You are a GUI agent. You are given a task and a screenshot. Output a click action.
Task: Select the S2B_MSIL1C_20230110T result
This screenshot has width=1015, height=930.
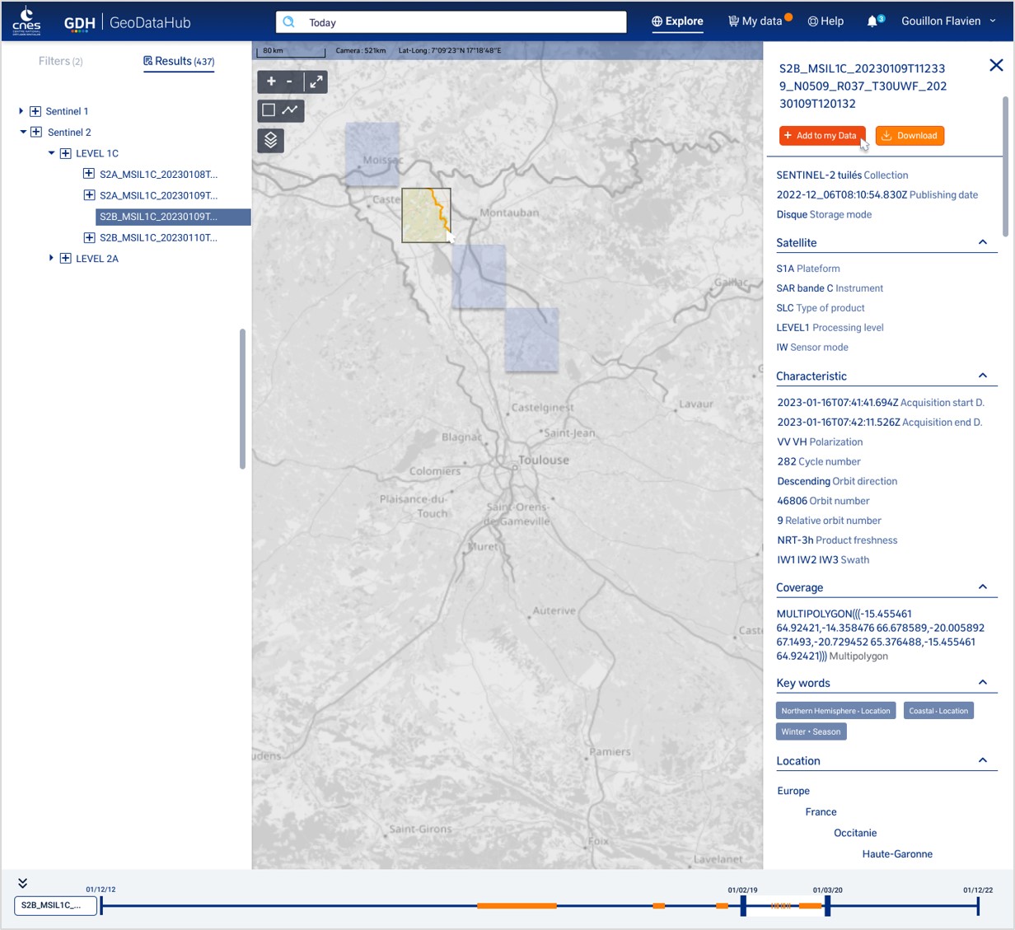coord(159,237)
